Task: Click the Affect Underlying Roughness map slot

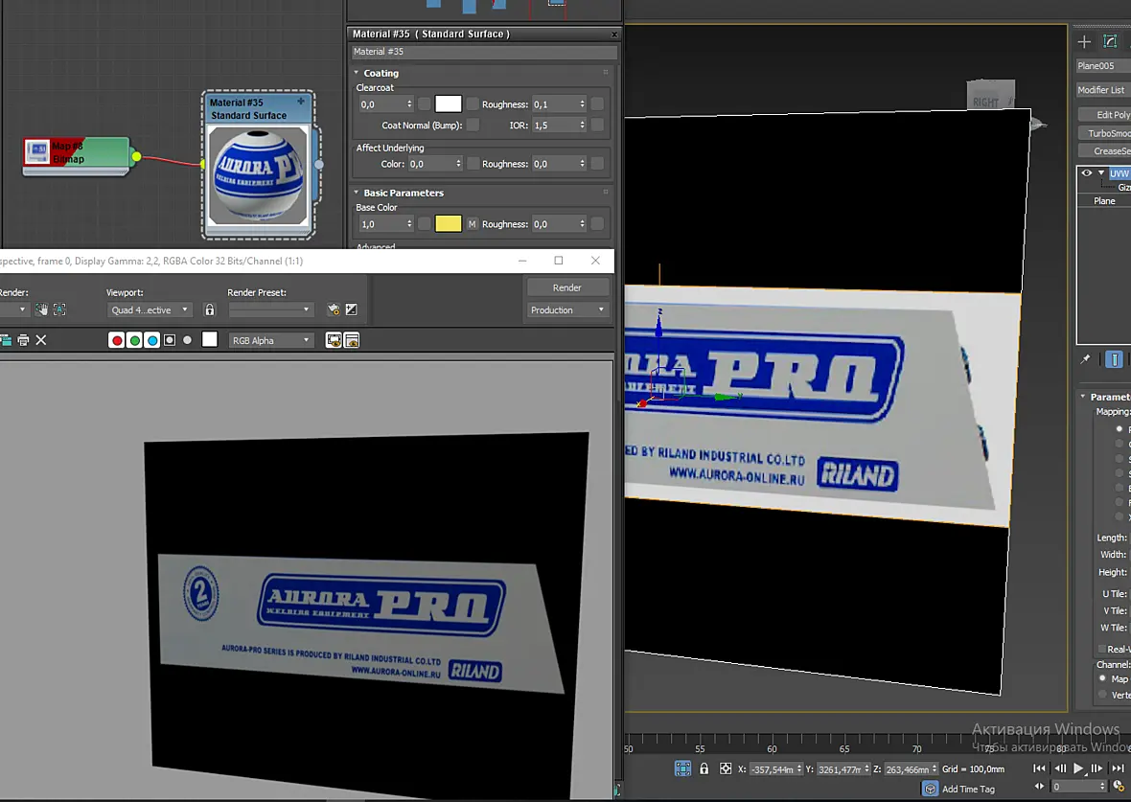Action: pyautogui.click(x=597, y=164)
